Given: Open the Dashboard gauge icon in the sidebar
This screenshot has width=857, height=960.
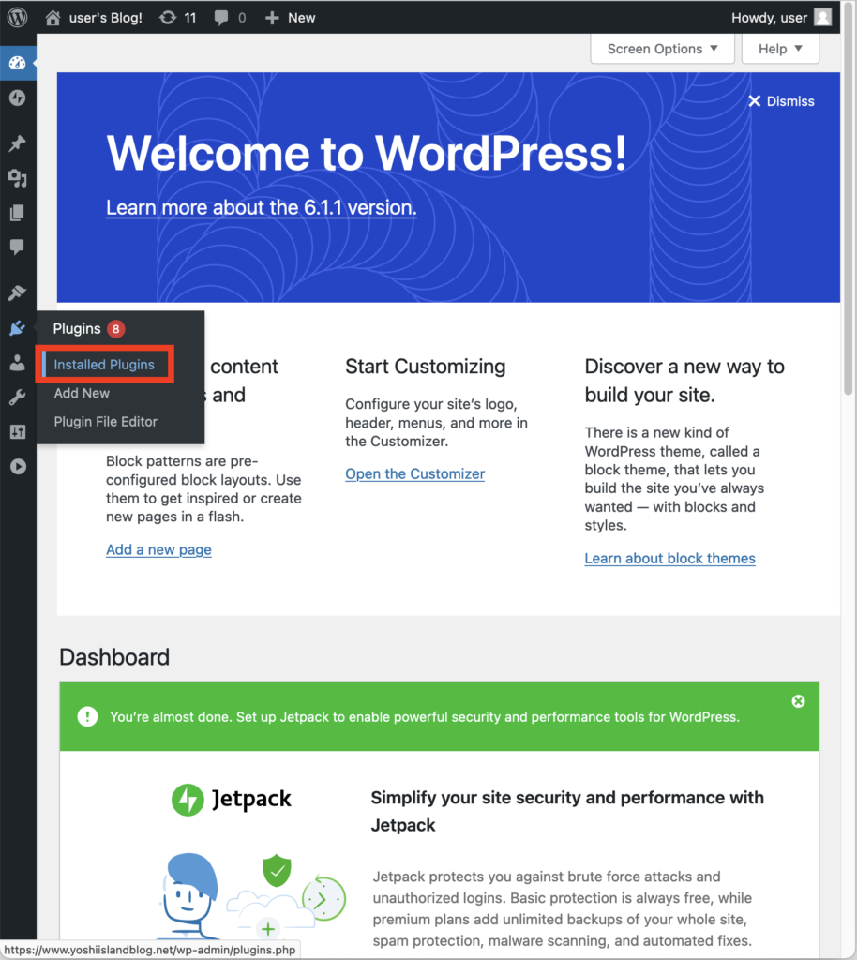Looking at the screenshot, I should 17,63.
